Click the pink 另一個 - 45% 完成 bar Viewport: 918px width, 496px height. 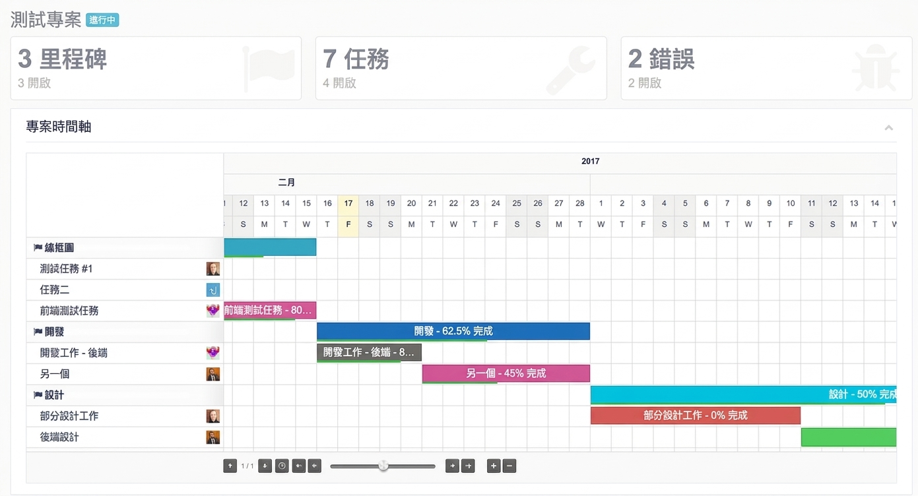506,373
